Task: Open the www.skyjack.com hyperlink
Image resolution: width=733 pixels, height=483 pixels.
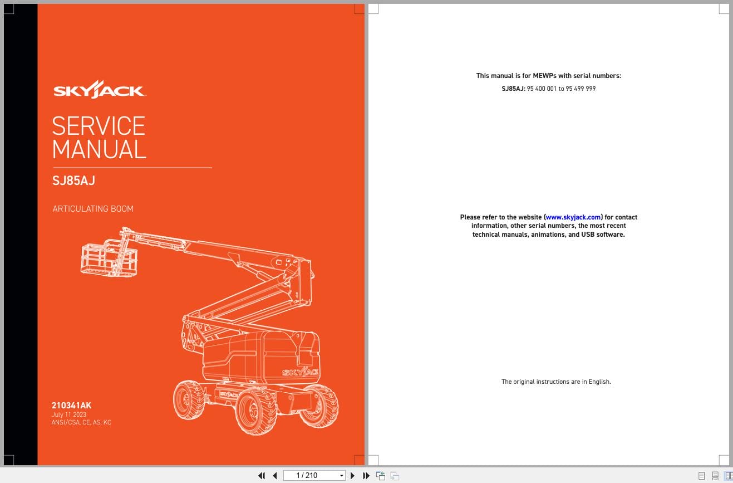Action: (573, 217)
